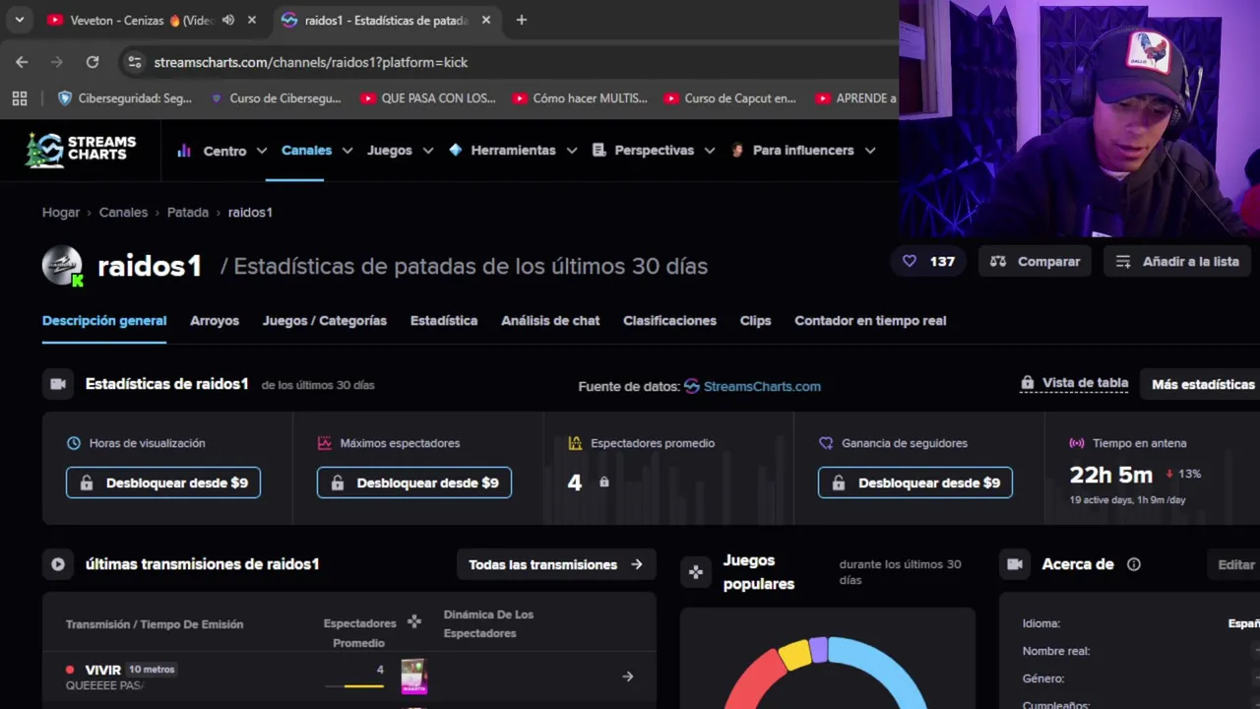This screenshot has height=709, width=1260.
Task: Click Añadir a la lista button
Action: [x=1177, y=261]
